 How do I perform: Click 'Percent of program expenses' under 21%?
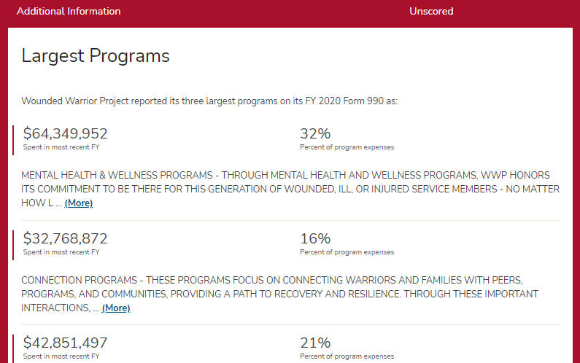click(x=347, y=356)
